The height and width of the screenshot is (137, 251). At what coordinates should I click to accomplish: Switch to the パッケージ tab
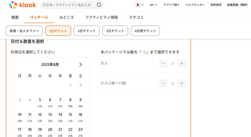pyautogui.click(x=39, y=17)
